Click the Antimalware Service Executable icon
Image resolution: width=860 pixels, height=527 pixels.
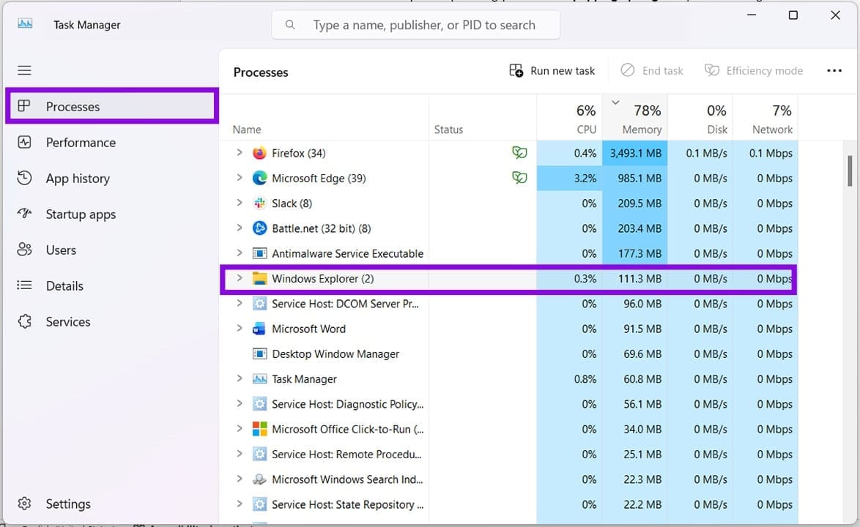tap(259, 253)
